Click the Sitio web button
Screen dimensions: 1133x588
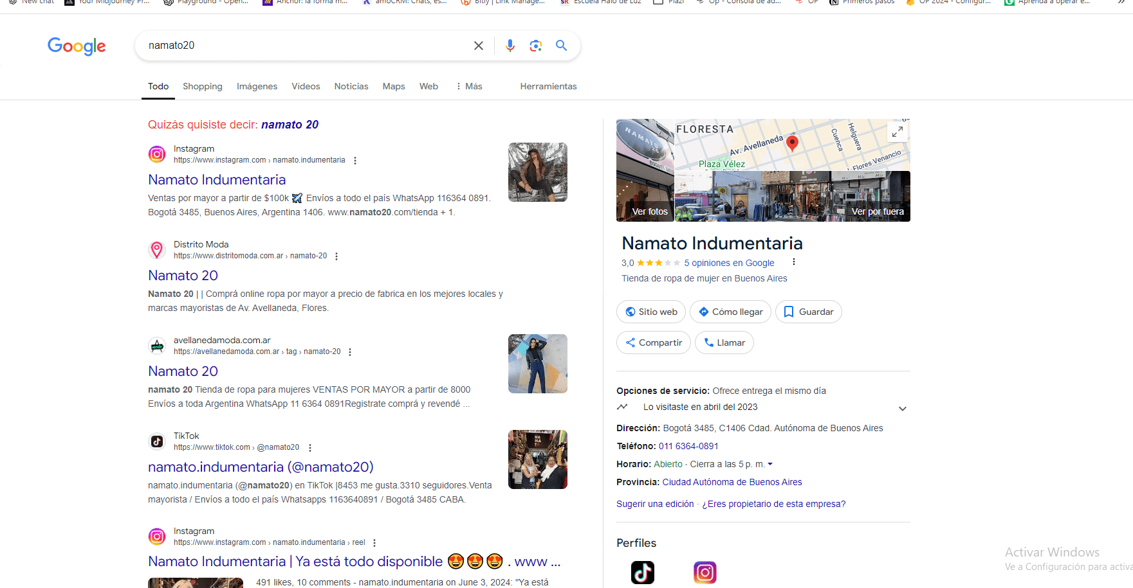click(x=651, y=312)
